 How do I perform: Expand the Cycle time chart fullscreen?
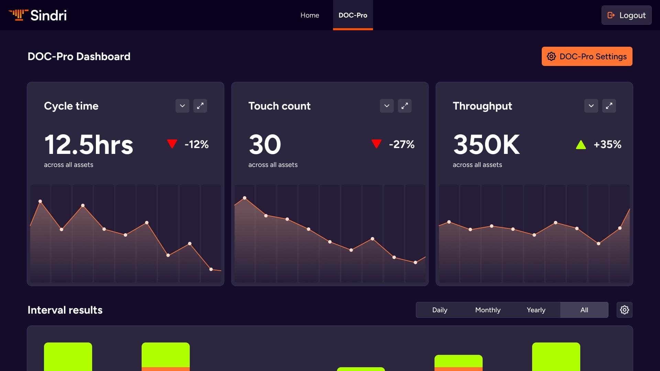point(200,106)
